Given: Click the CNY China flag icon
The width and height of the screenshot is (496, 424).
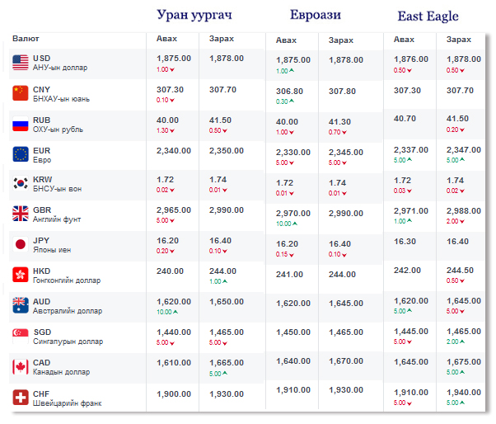Looking at the screenshot, I should pyautogui.click(x=21, y=93).
